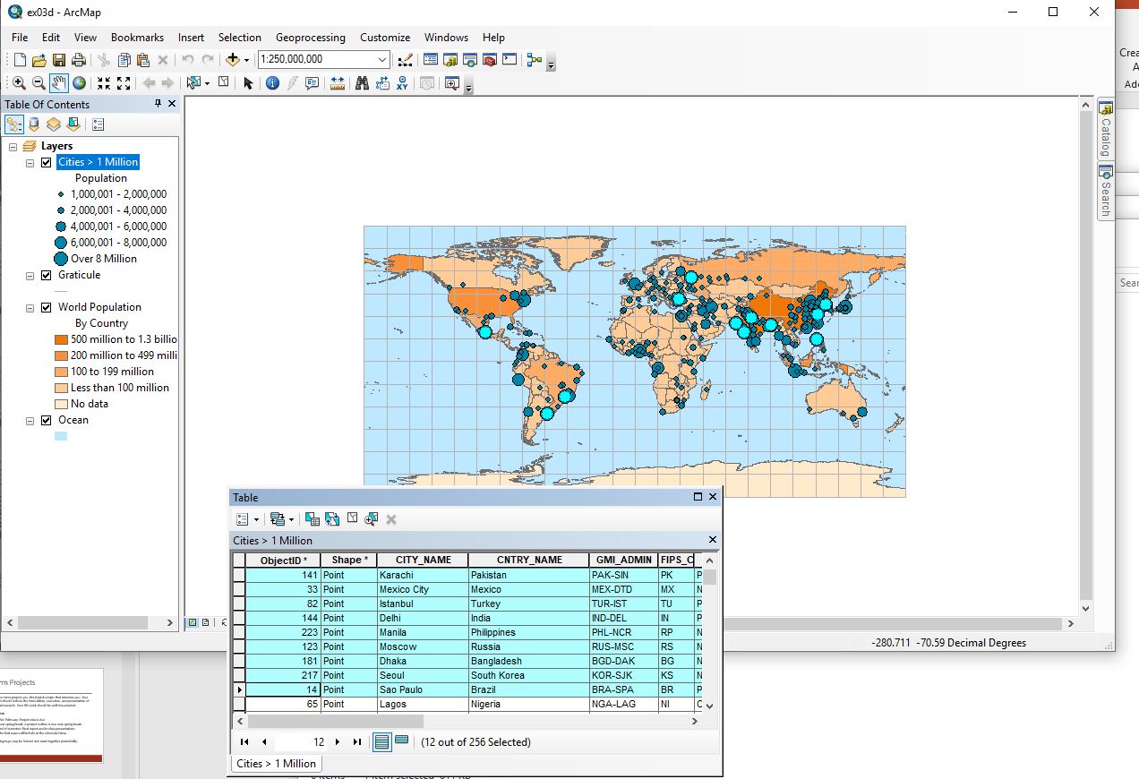Click the Full Extent globe icon
Image resolution: width=1139 pixels, height=779 pixels.
click(x=79, y=82)
